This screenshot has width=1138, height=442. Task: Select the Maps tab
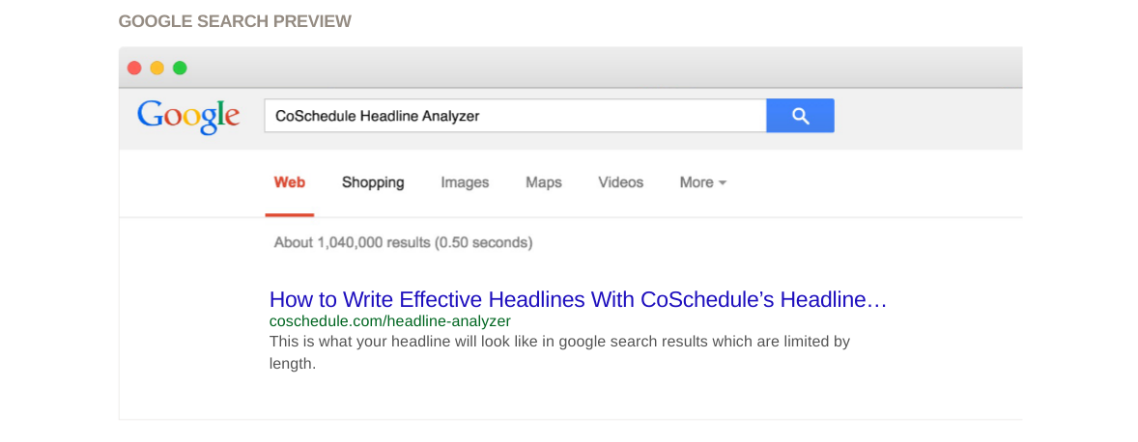click(544, 182)
